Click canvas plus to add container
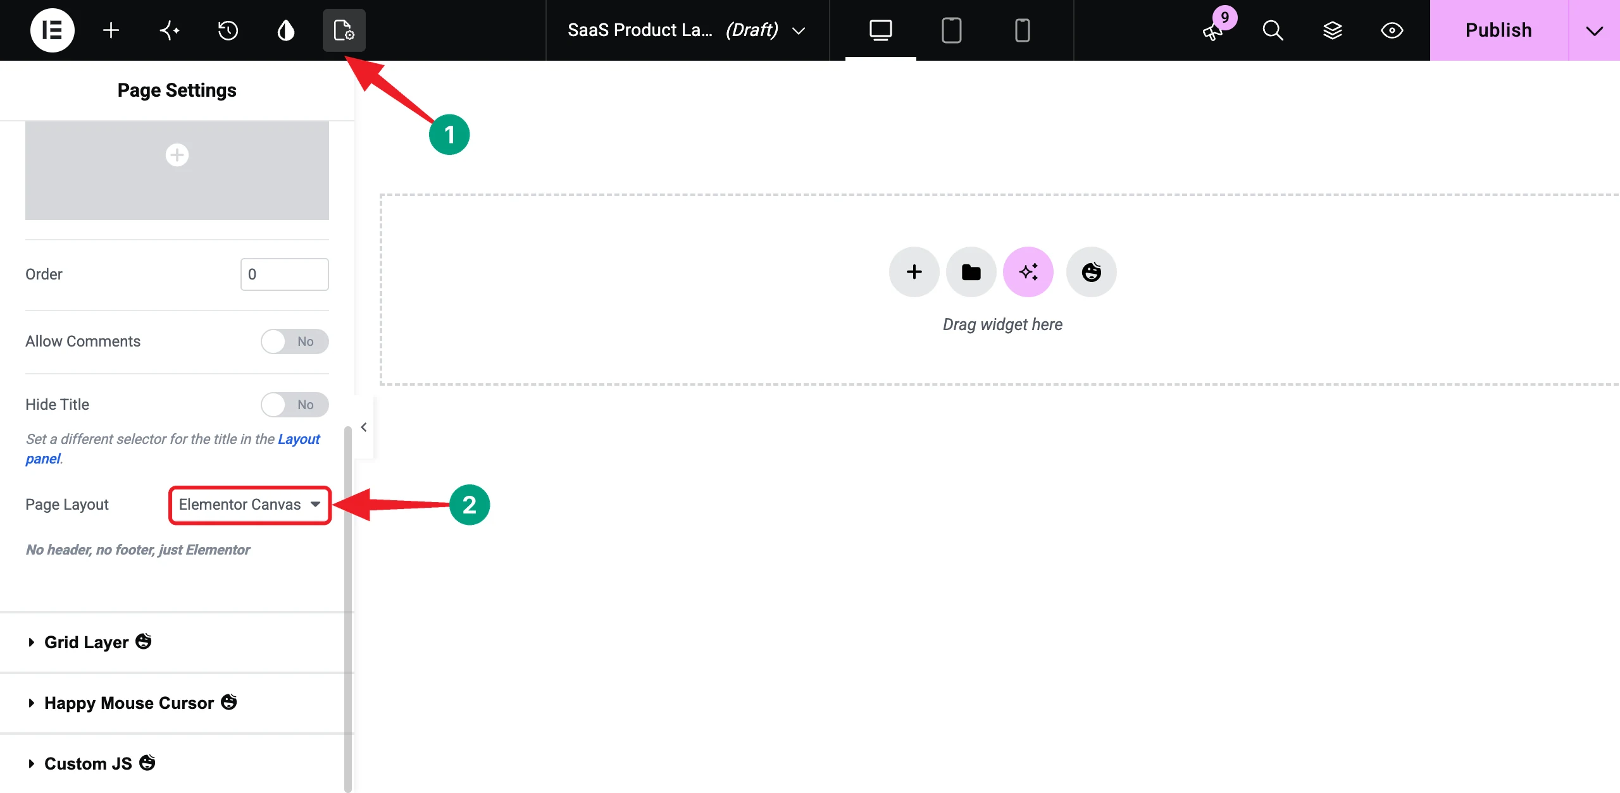This screenshot has width=1620, height=793. pyautogui.click(x=914, y=272)
